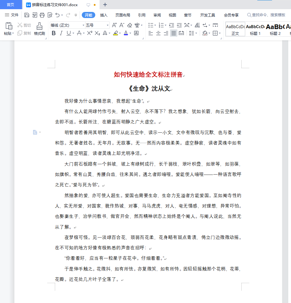Open the font size dropdown 五号
This screenshot has width=291, height=303.
[108, 25]
